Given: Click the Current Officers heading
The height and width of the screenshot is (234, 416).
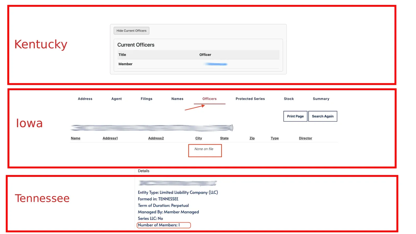Looking at the screenshot, I should [136, 45].
